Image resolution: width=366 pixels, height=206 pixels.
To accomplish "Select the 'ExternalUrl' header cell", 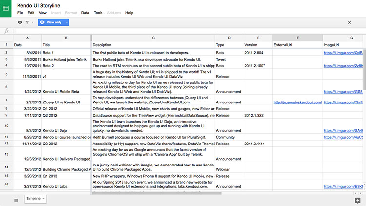I will (298, 45).
